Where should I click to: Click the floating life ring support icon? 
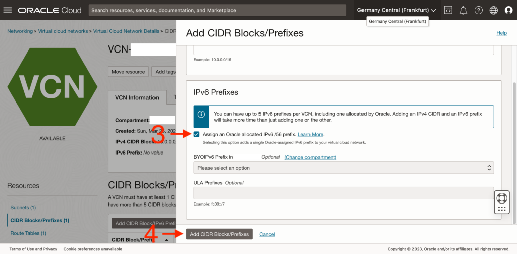(x=501, y=197)
